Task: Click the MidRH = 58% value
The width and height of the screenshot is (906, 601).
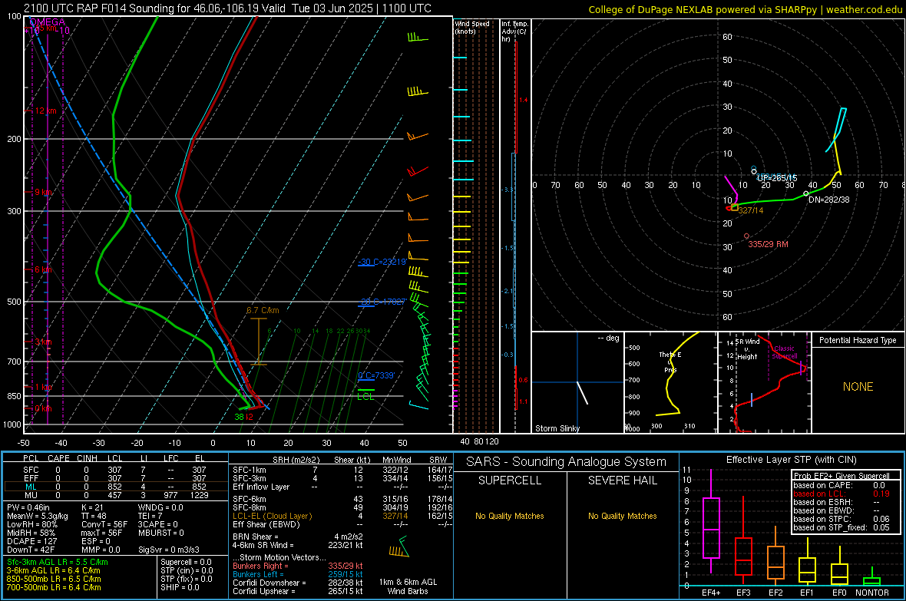Action: tap(31, 533)
